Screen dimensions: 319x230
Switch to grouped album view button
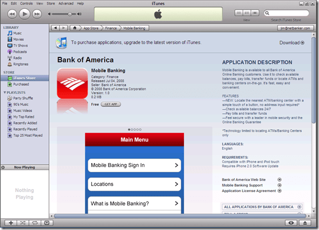click(247, 13)
